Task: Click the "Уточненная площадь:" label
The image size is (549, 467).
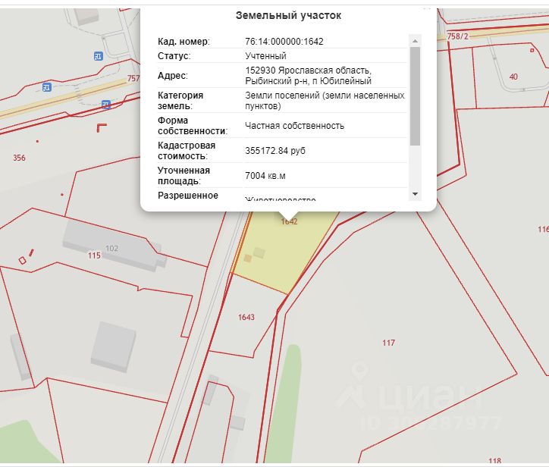Action: pyautogui.click(x=184, y=176)
